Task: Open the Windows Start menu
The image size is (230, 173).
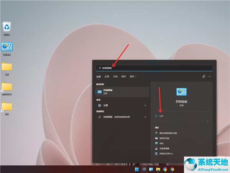Action: point(137,169)
